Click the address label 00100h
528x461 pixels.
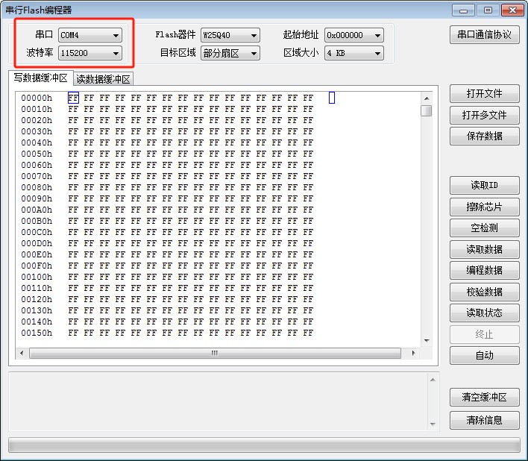tap(37, 277)
